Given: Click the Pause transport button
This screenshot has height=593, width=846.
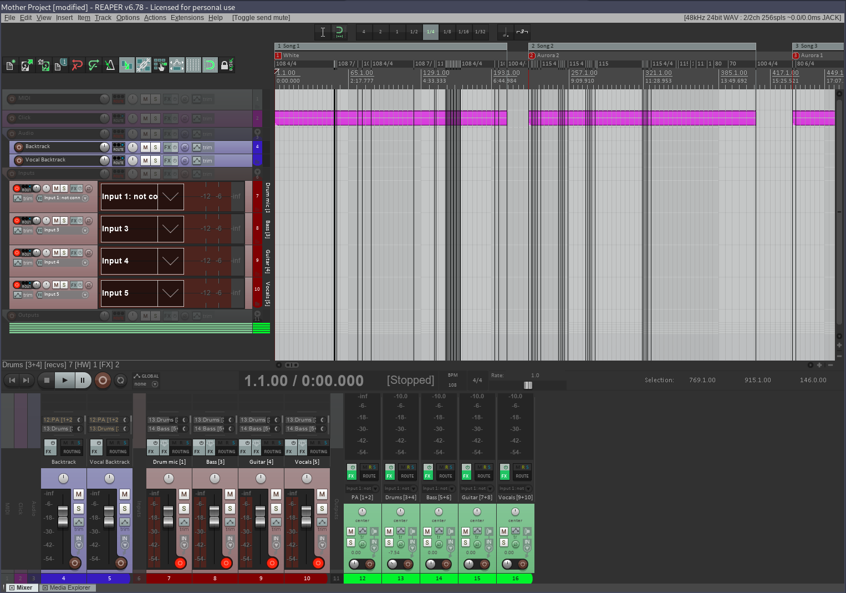Looking at the screenshot, I should pyautogui.click(x=83, y=380).
